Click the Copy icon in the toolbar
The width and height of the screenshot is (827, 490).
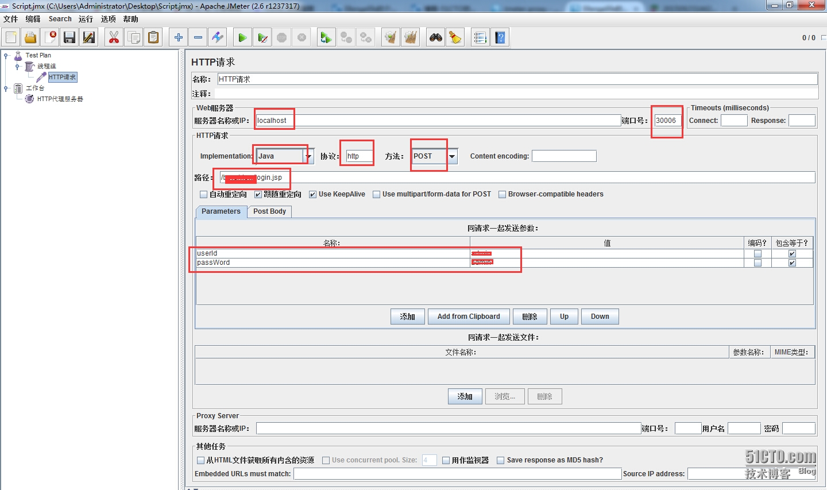134,37
